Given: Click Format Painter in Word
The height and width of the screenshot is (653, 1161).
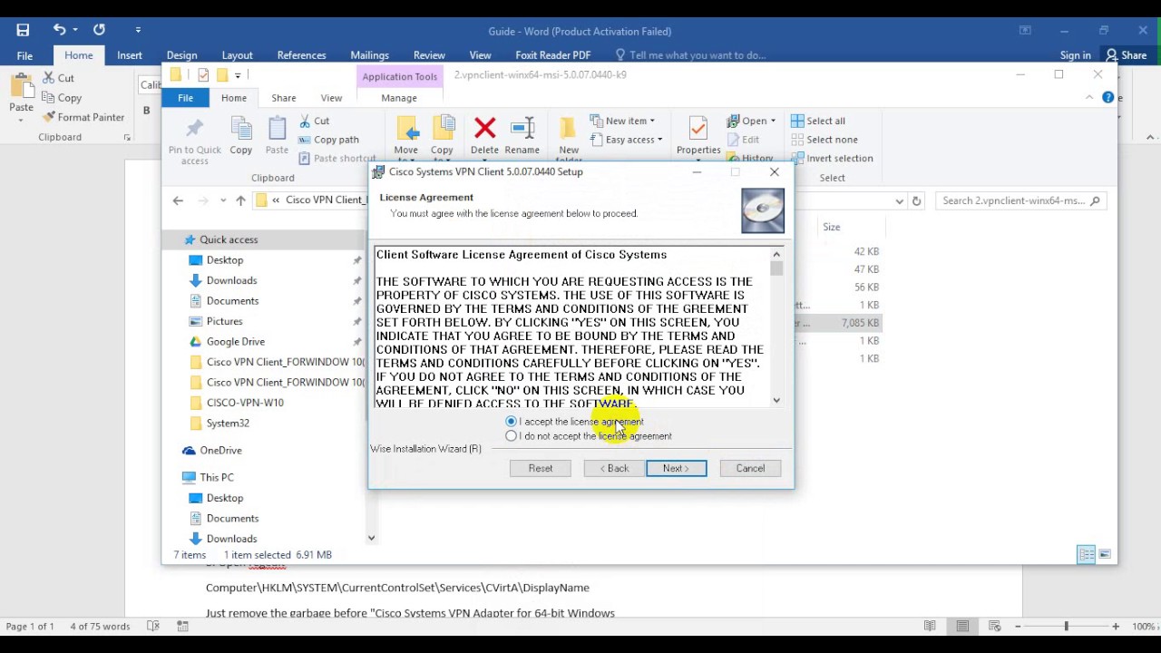Looking at the screenshot, I should click(83, 117).
